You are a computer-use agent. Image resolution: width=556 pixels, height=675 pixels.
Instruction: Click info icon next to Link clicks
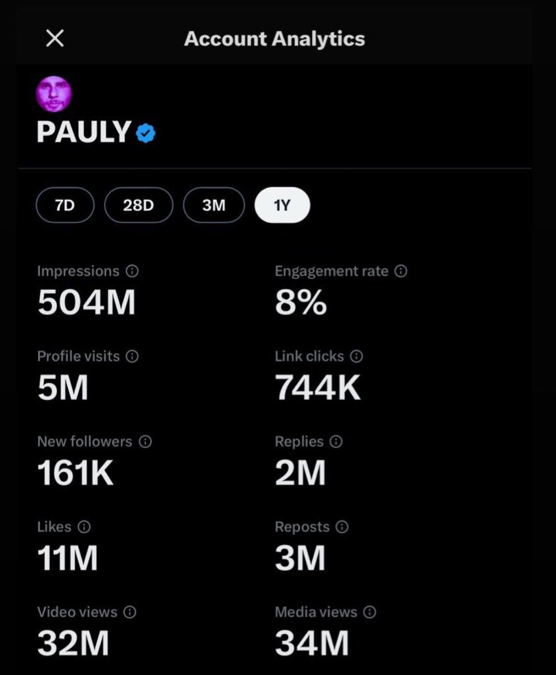point(356,357)
